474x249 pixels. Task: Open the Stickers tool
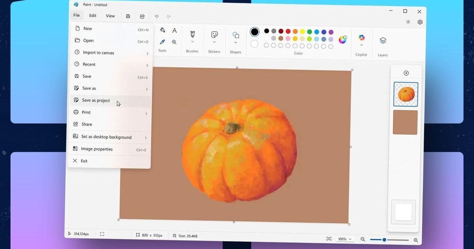tap(214, 35)
